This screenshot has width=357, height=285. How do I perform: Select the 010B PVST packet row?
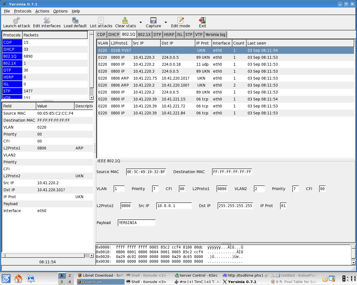(x=225, y=50)
